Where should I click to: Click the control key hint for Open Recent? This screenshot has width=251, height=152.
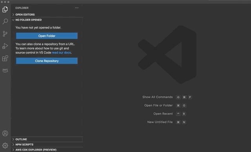tap(178, 114)
